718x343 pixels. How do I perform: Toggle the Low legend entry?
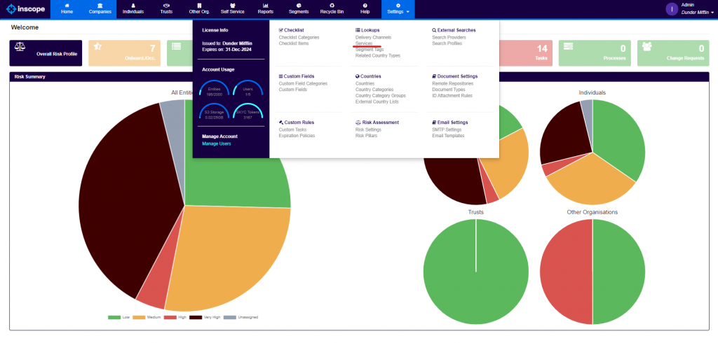click(119, 317)
